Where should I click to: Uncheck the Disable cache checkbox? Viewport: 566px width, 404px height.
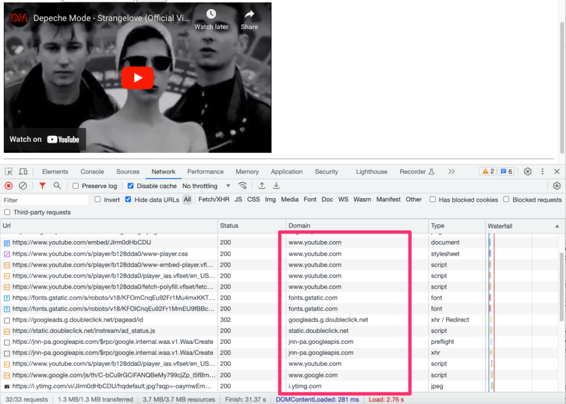[x=130, y=186]
